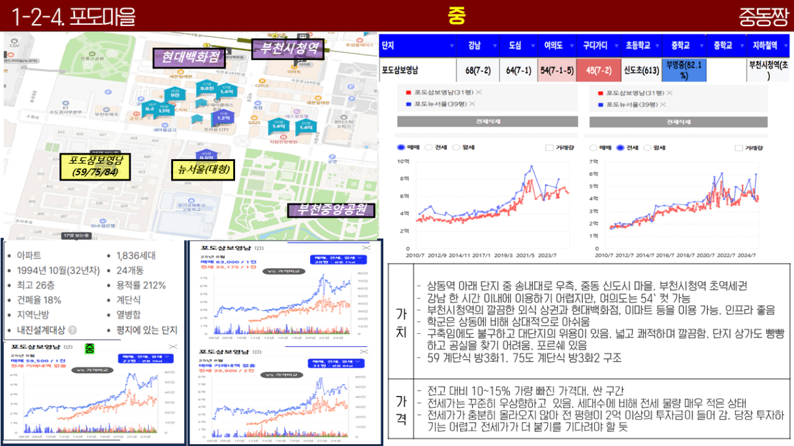Select 월세 radio on the 10억-scale chart
Image resolution: width=794 pixels, height=446 pixels.
pos(456,148)
